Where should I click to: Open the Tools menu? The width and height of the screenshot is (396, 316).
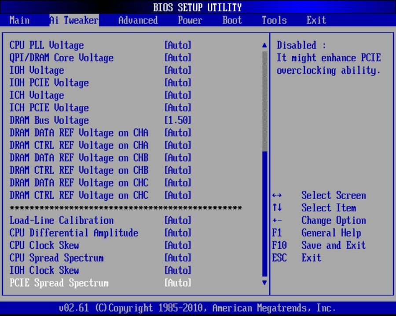(274, 20)
